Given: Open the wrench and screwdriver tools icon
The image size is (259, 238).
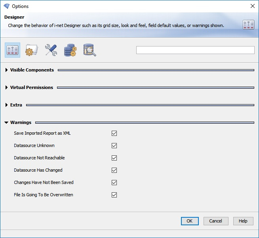Looking at the screenshot, I should pos(51,50).
